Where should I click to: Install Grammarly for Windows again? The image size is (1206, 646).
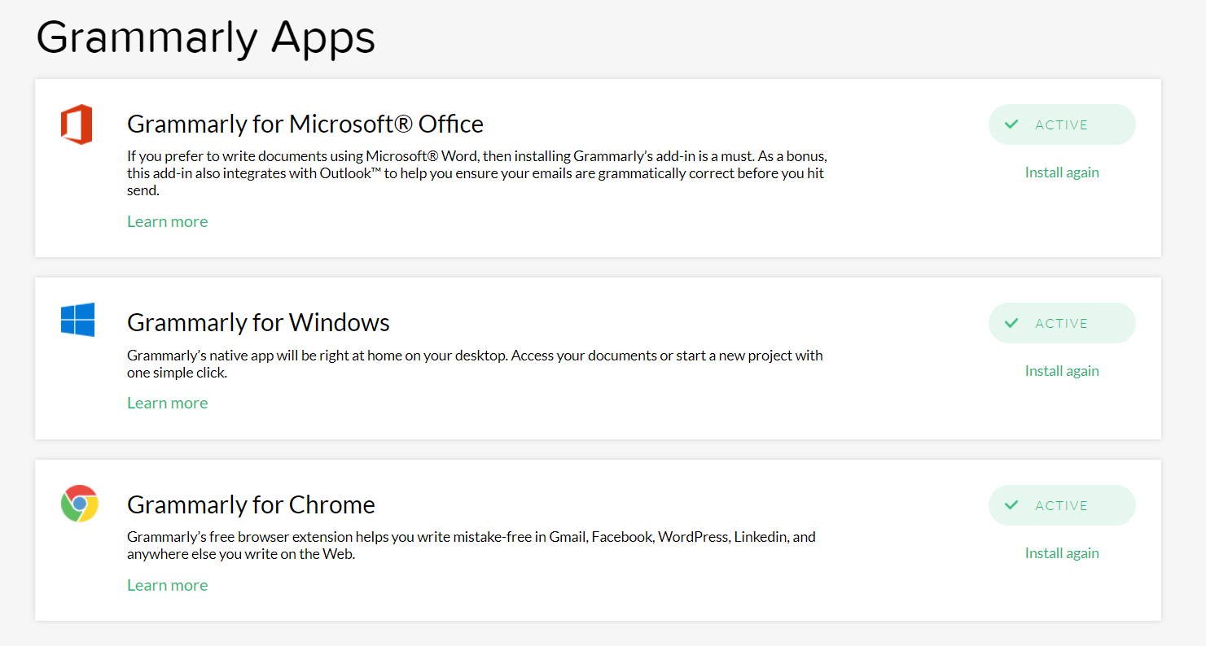tap(1062, 371)
